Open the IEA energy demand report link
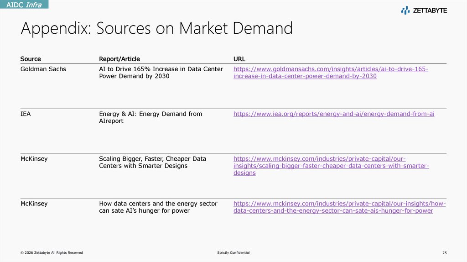Viewport: 467px width, 262px height. tap(333, 114)
